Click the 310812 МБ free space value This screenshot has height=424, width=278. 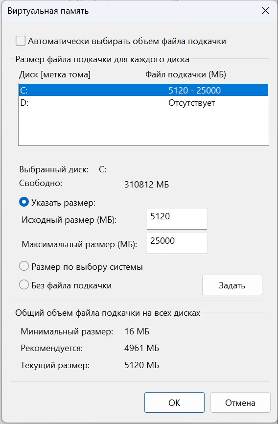[146, 185]
